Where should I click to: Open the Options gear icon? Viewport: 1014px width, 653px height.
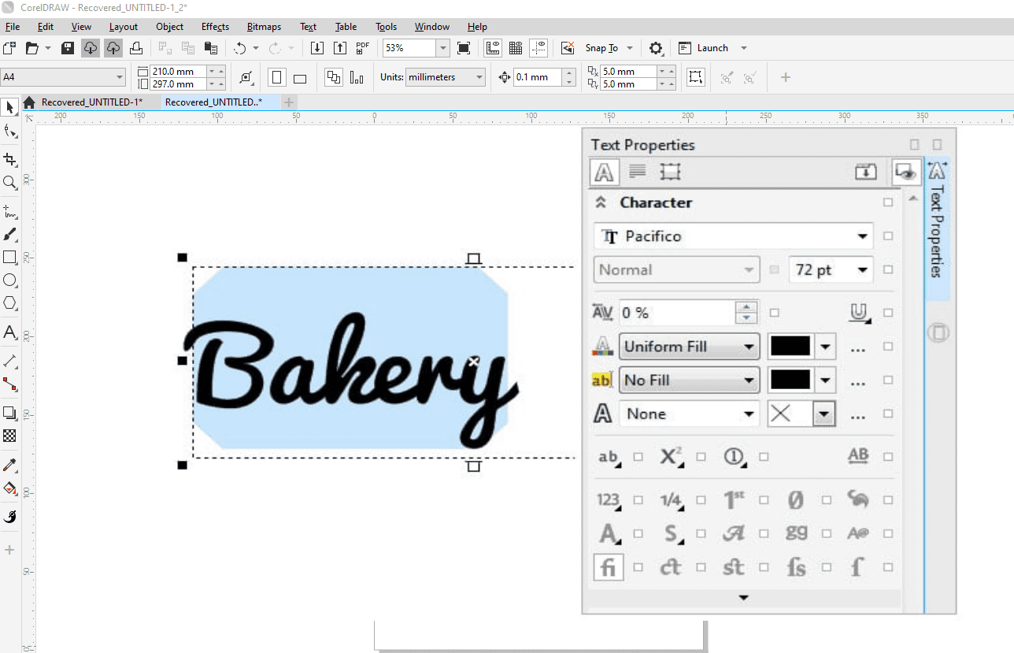[x=656, y=48]
